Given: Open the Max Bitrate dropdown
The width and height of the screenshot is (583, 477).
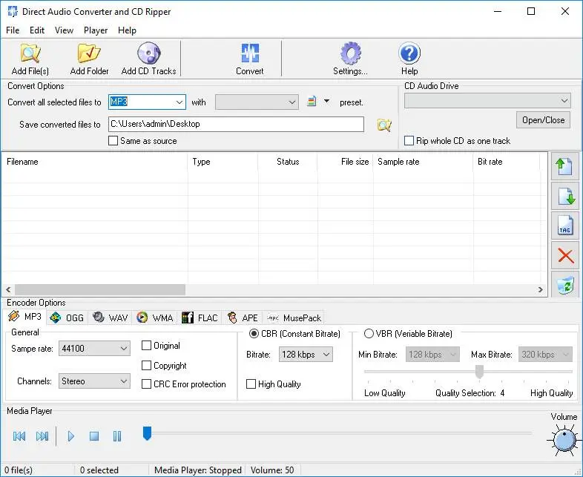Looking at the screenshot, I should click(x=545, y=355).
